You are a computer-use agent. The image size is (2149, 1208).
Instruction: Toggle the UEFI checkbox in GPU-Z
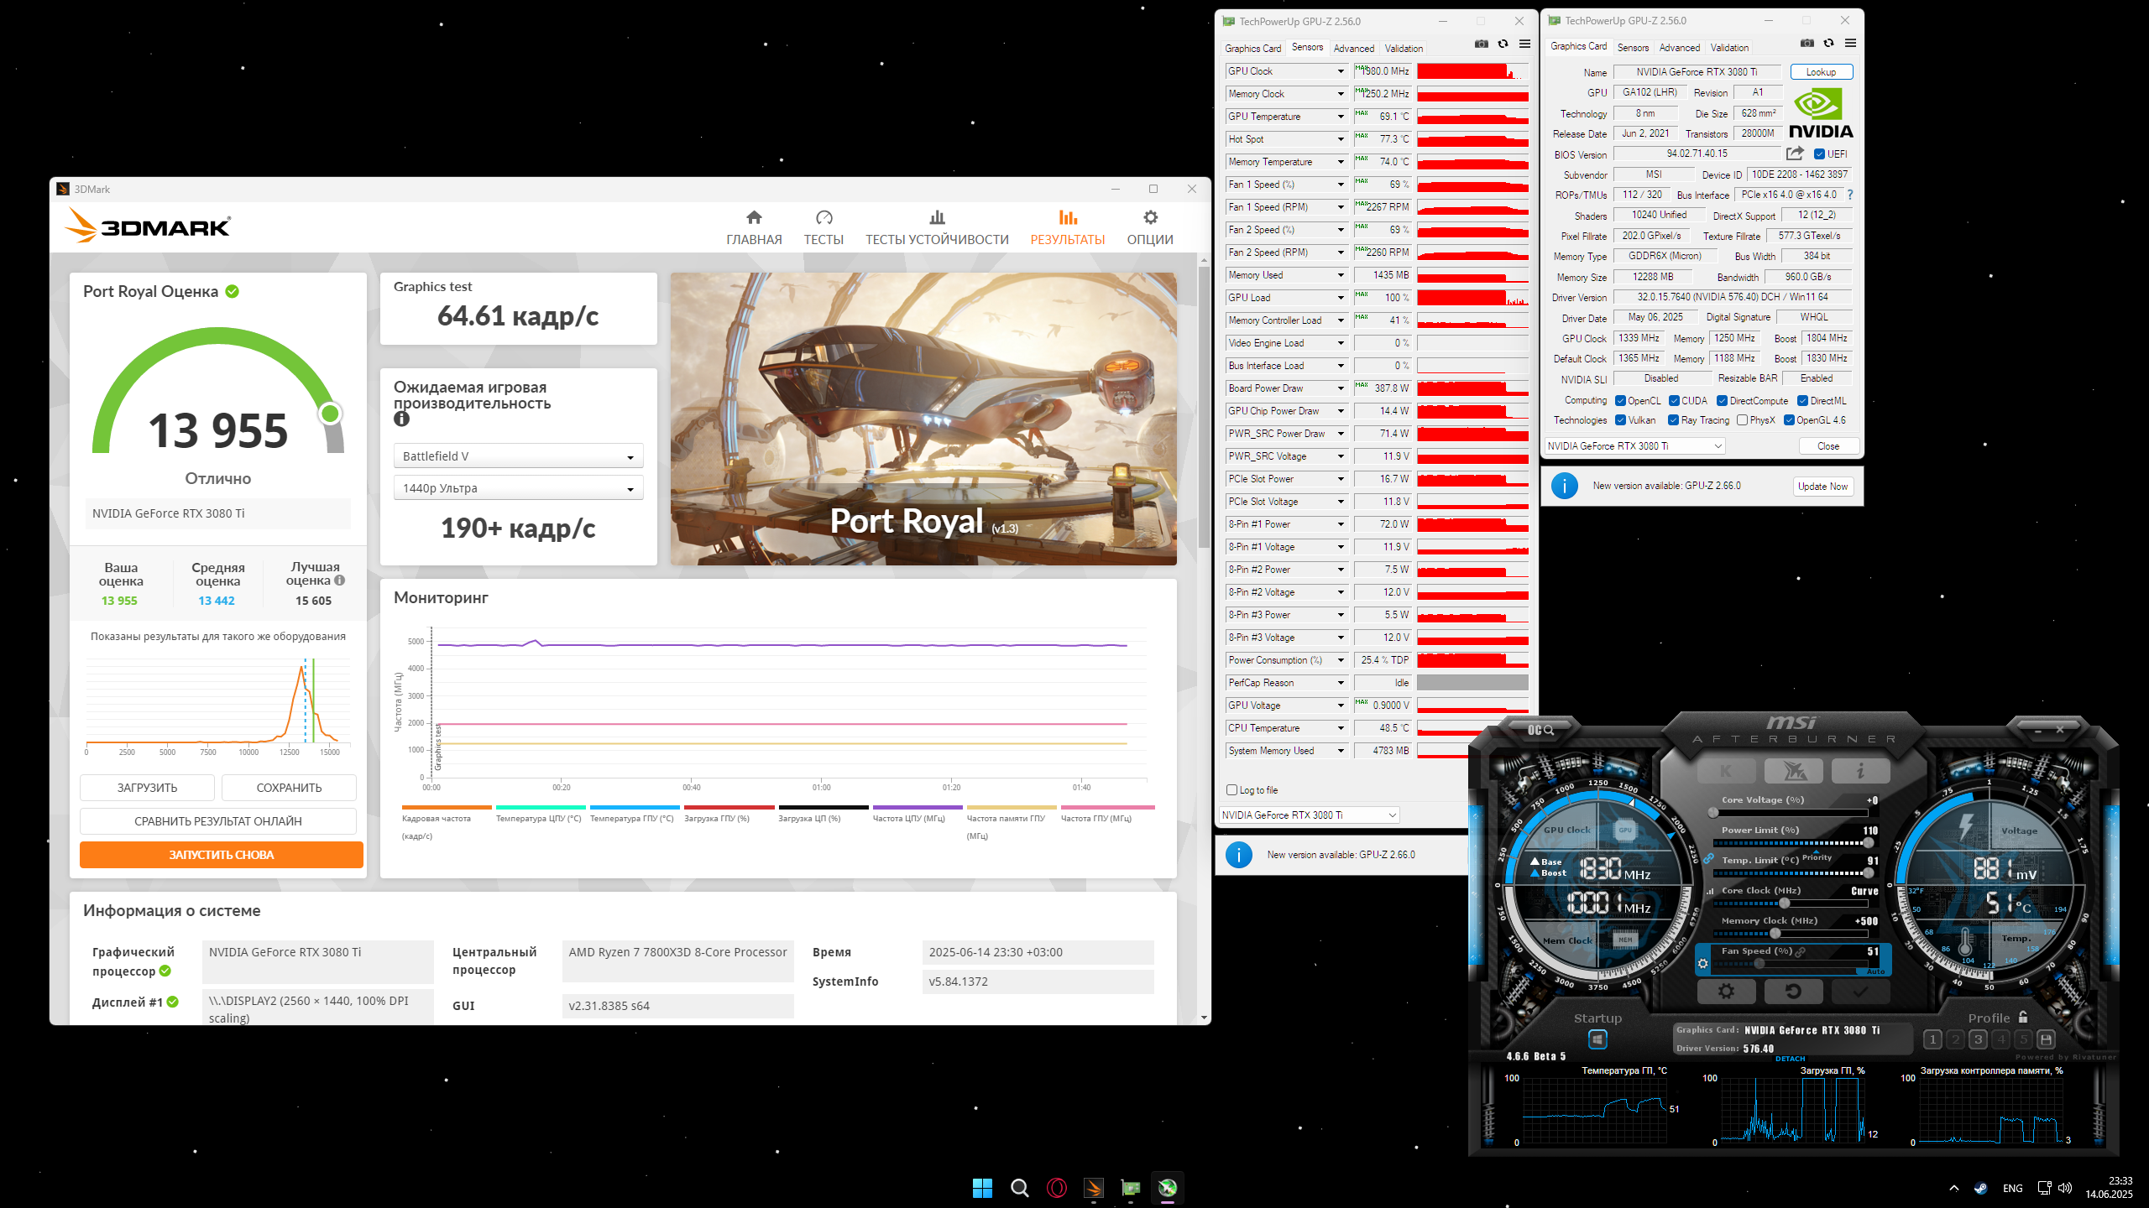[x=1819, y=154]
